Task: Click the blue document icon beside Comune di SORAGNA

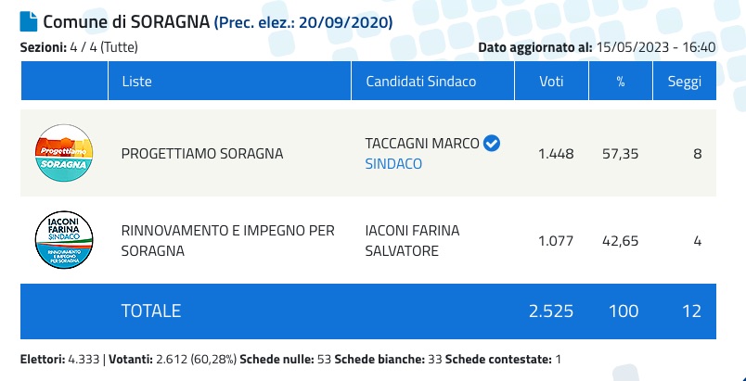Action: [29, 21]
